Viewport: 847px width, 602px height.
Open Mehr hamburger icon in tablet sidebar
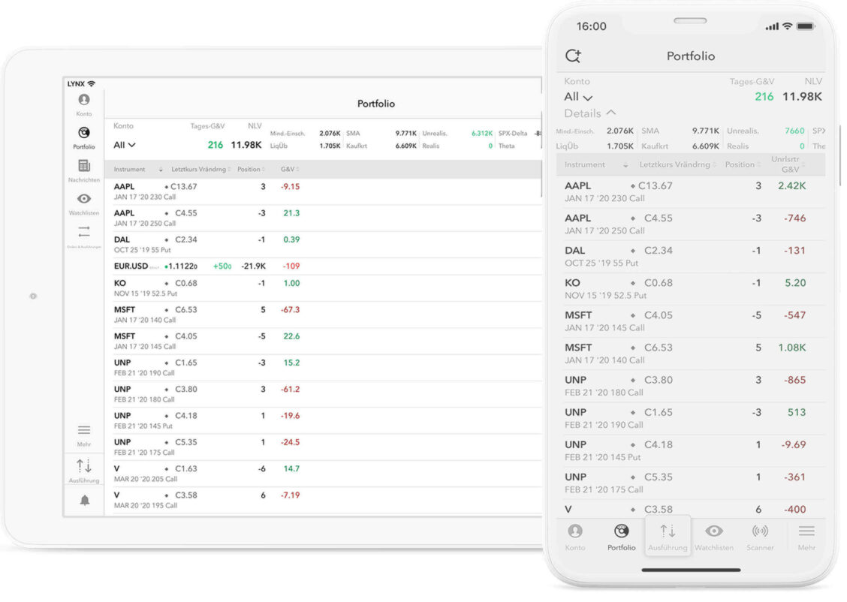pos(84,431)
